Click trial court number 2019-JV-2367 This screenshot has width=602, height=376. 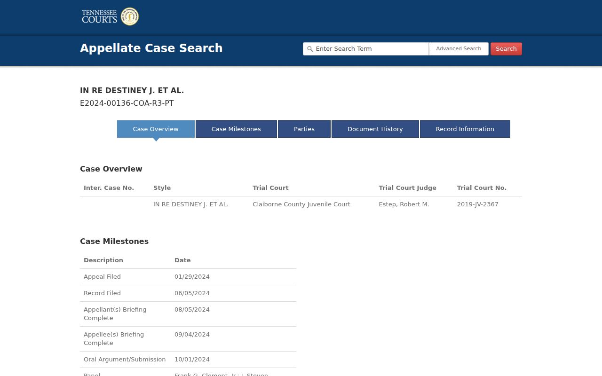[x=478, y=204]
